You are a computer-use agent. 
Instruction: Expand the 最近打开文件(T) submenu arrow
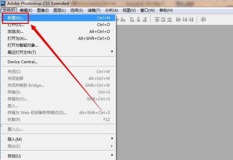tap(112, 51)
